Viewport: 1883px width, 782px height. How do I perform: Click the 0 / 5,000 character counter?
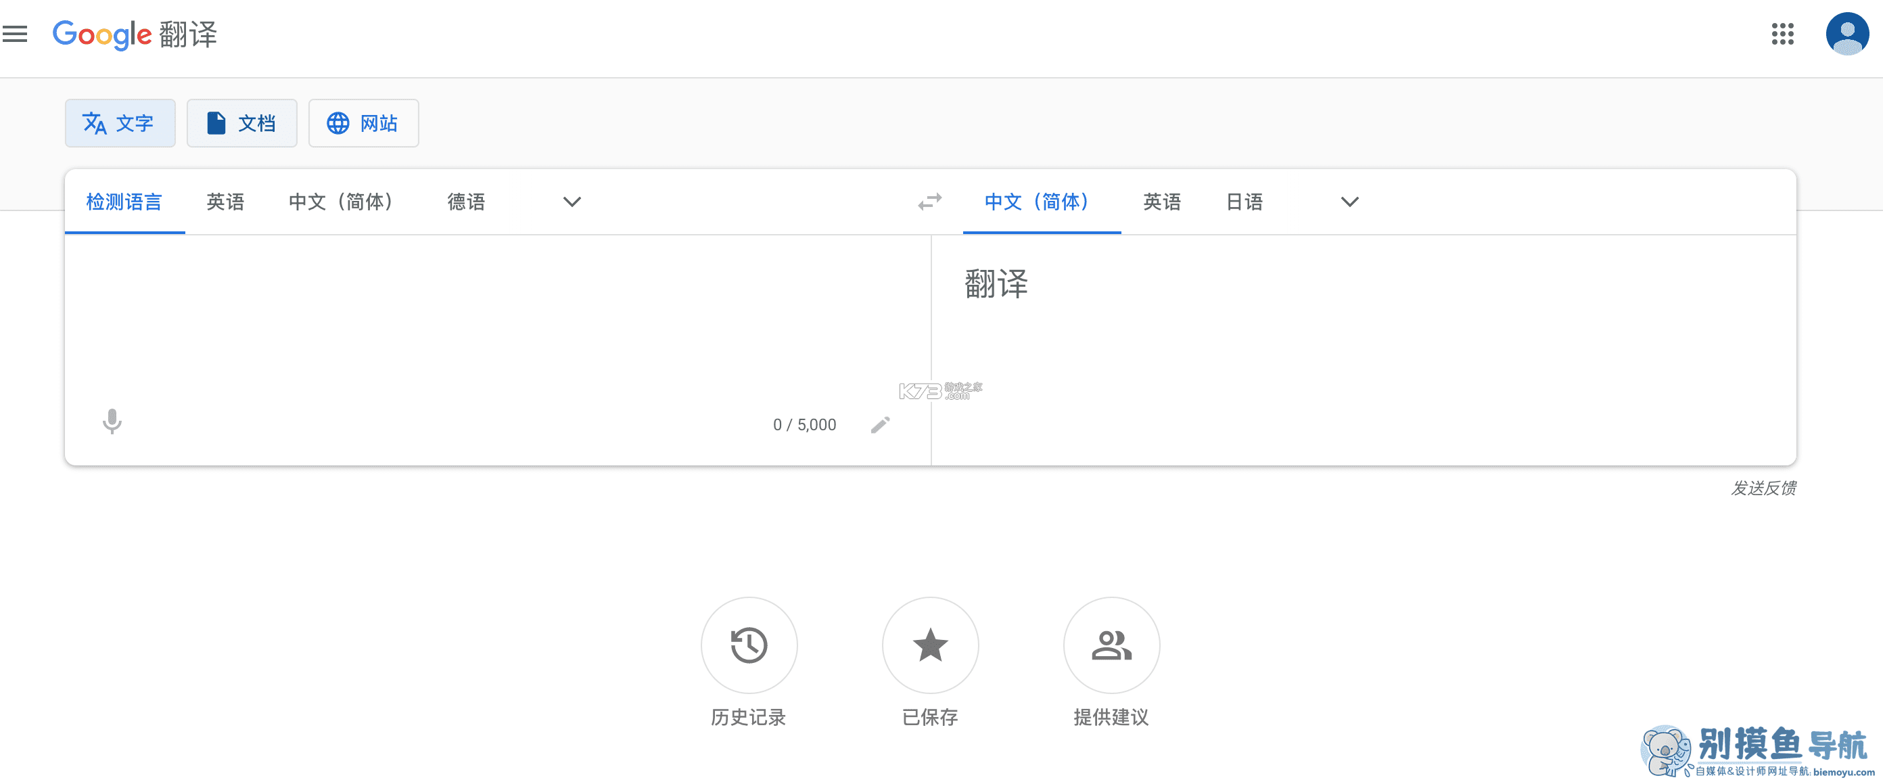pos(804,425)
